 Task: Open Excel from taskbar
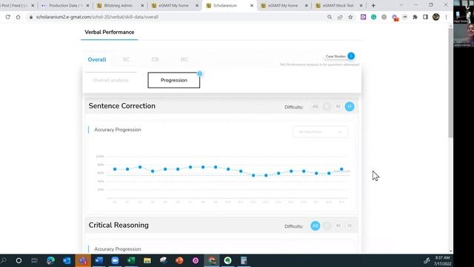(x=131, y=260)
